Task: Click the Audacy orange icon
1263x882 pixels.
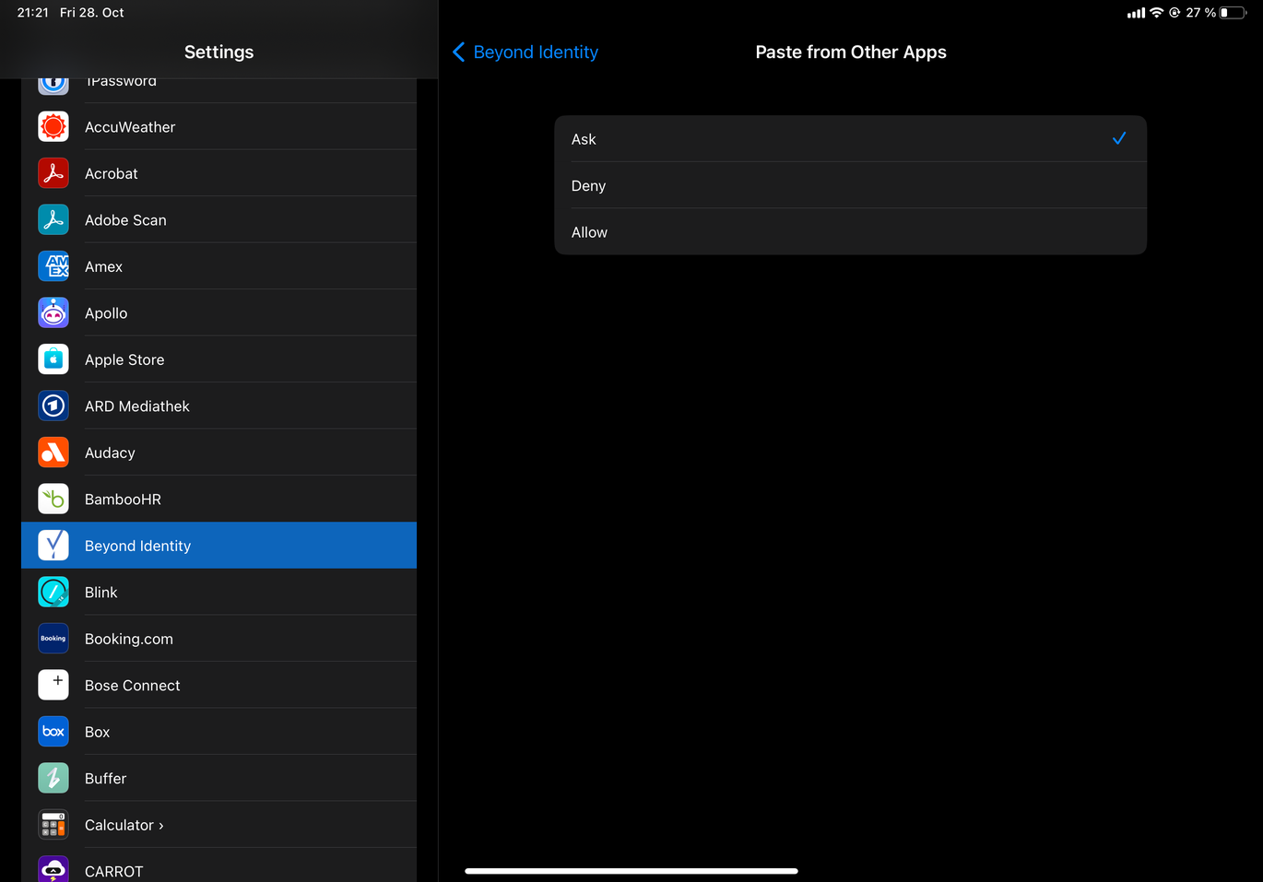Action: pos(53,453)
